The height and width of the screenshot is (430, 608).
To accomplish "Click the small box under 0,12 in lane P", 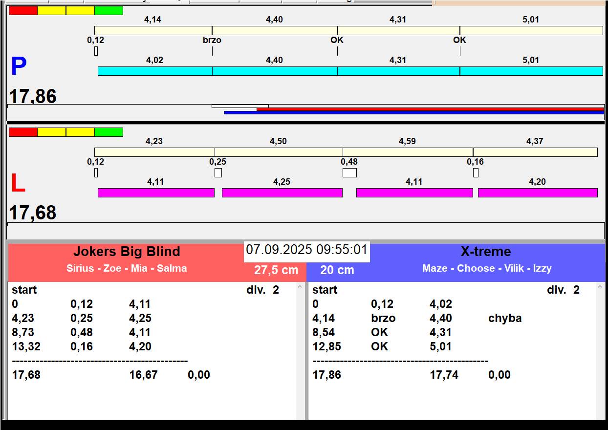I will [x=96, y=51].
